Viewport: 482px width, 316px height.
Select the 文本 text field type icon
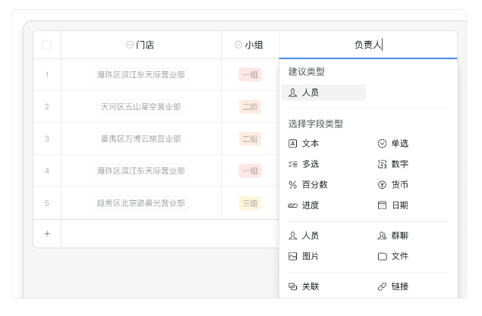pos(293,143)
